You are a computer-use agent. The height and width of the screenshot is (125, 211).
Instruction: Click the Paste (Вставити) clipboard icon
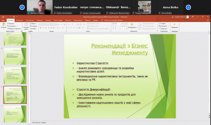coord(4,25)
